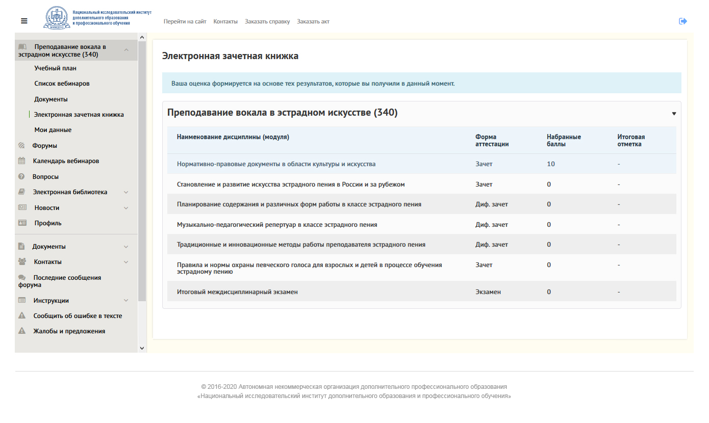
Task: Click the sidebar scrollbar down arrow
Action: [142, 348]
